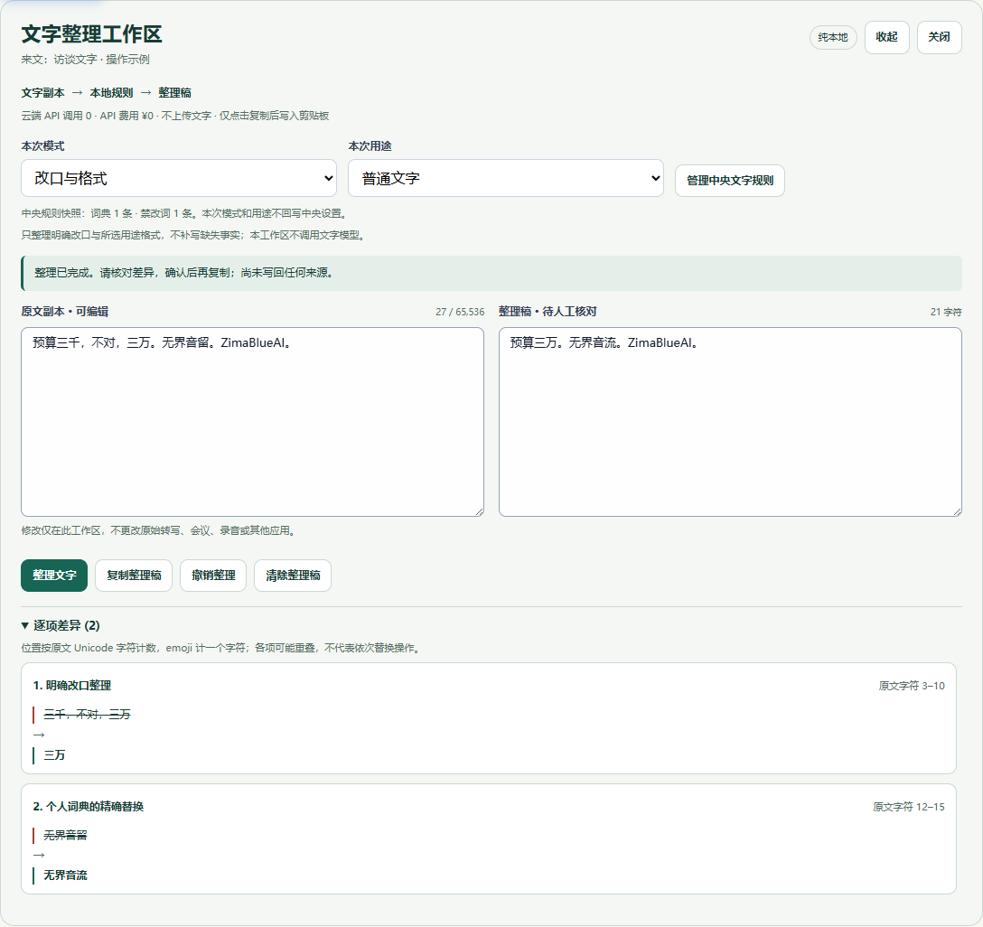The image size is (983, 927).
Task: Click the 中央规则快照 description line
Action: 184,214
